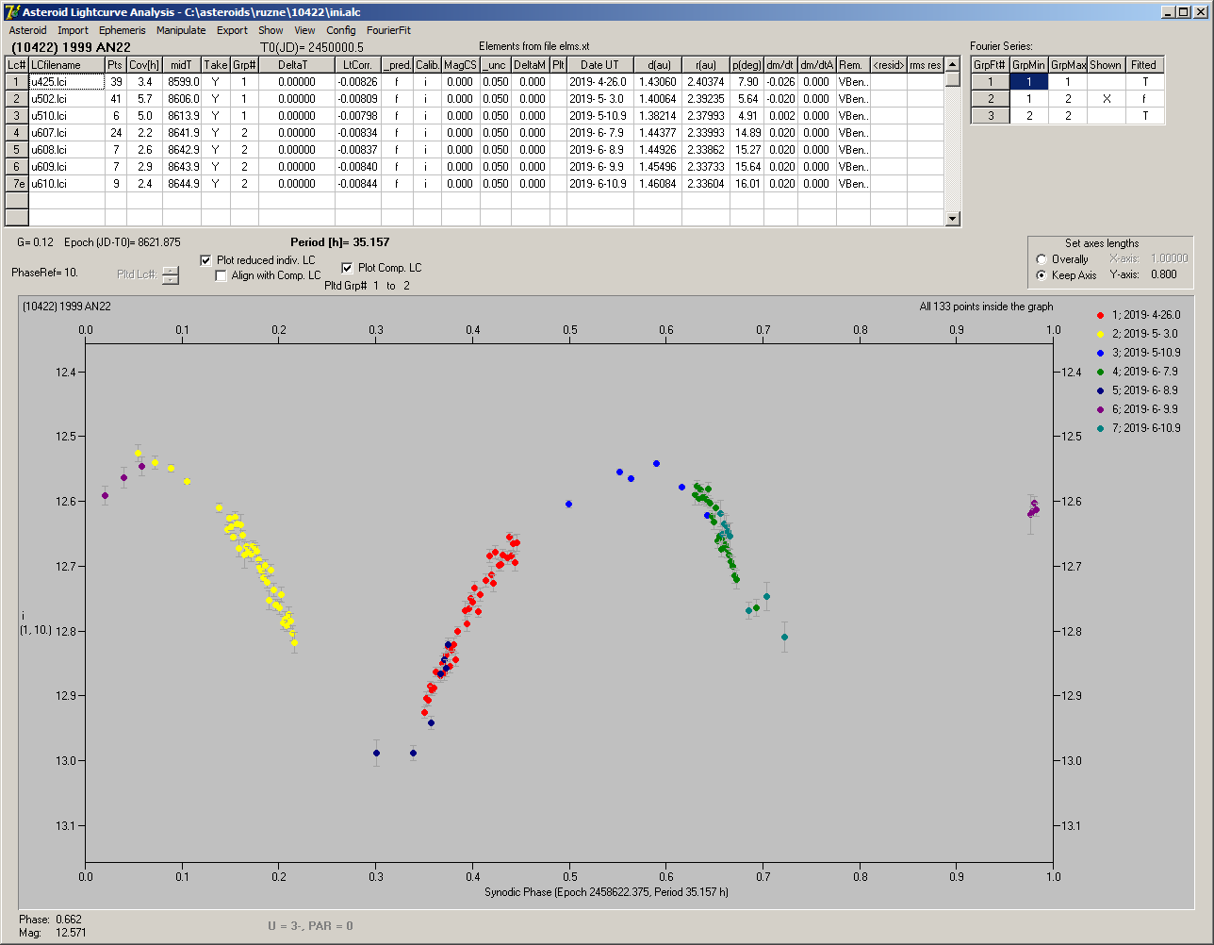The height and width of the screenshot is (945, 1214).
Task: Click the Synodic Phase axis label
Action: click(x=606, y=891)
